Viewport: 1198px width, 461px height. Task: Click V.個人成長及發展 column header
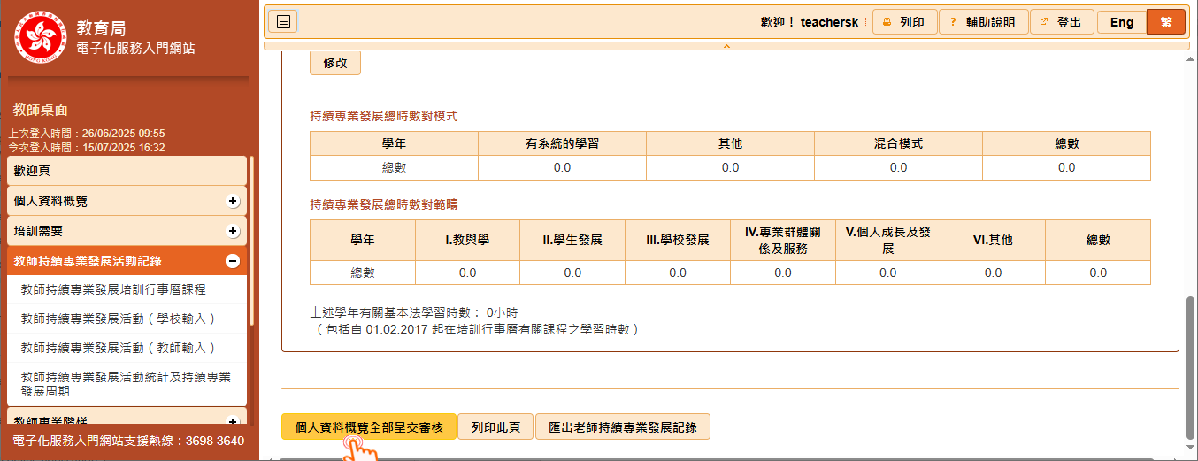[888, 240]
